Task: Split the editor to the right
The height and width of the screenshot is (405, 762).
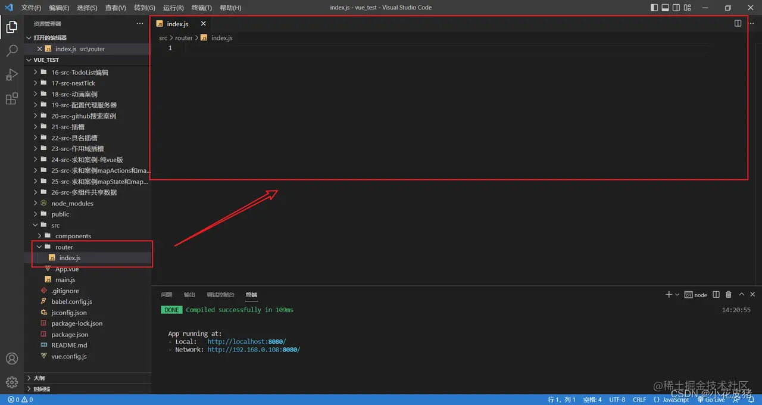Action: click(738, 23)
